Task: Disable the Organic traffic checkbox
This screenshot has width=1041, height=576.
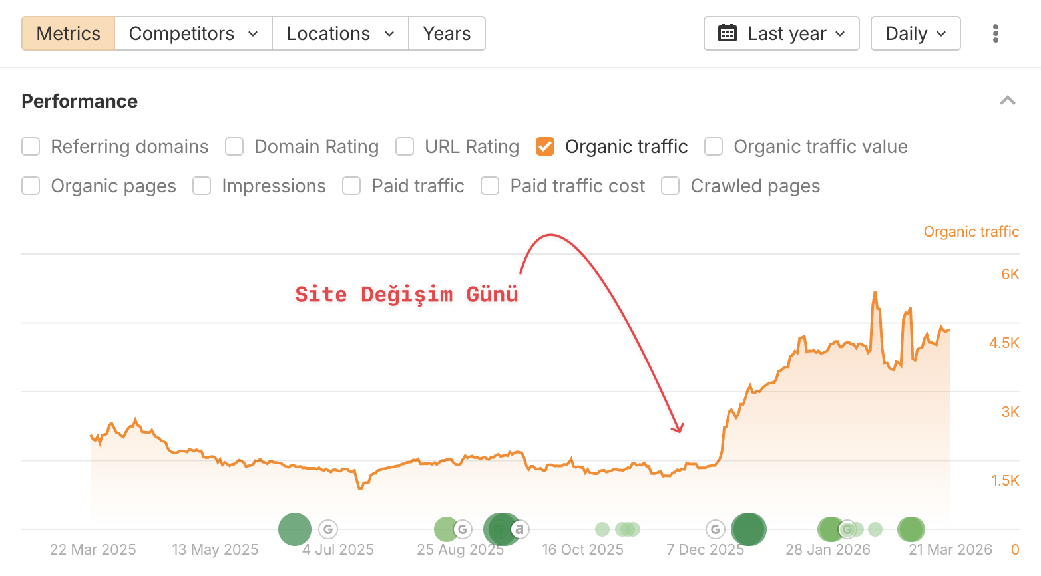Action: tap(545, 146)
